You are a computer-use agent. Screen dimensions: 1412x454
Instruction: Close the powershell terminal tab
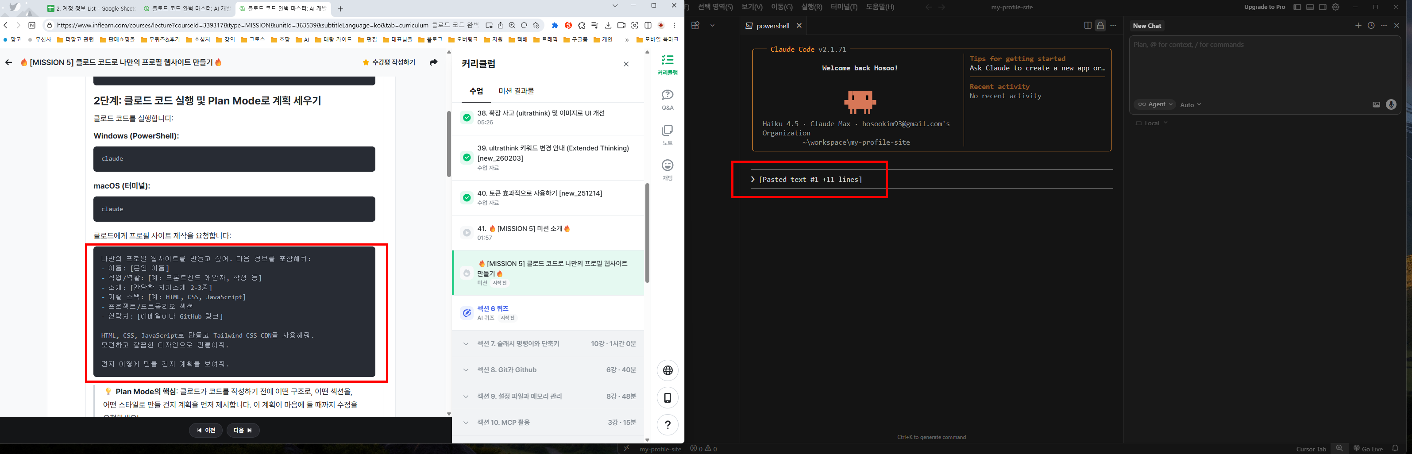(x=799, y=26)
